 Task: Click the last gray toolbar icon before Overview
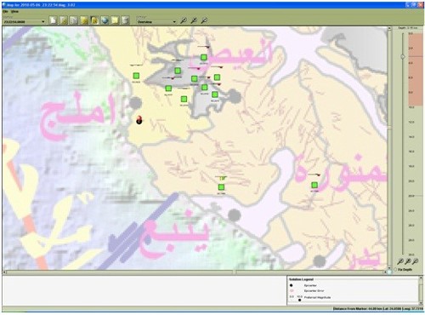(126, 20)
